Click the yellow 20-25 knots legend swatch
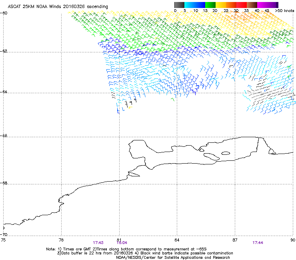296x260 pixels. coord(221,5)
